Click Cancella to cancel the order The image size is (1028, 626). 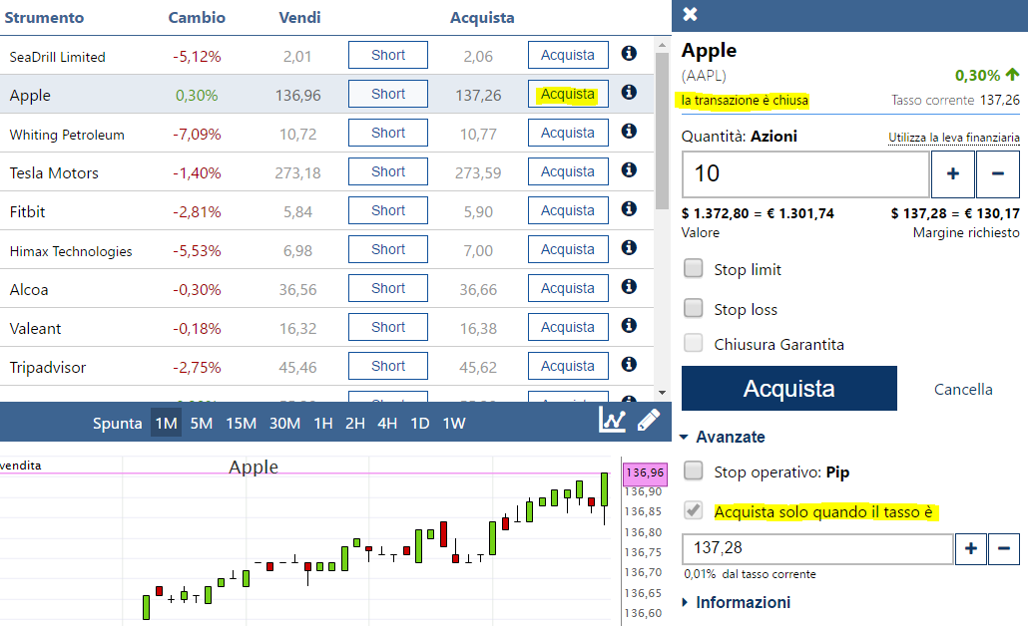tap(963, 390)
